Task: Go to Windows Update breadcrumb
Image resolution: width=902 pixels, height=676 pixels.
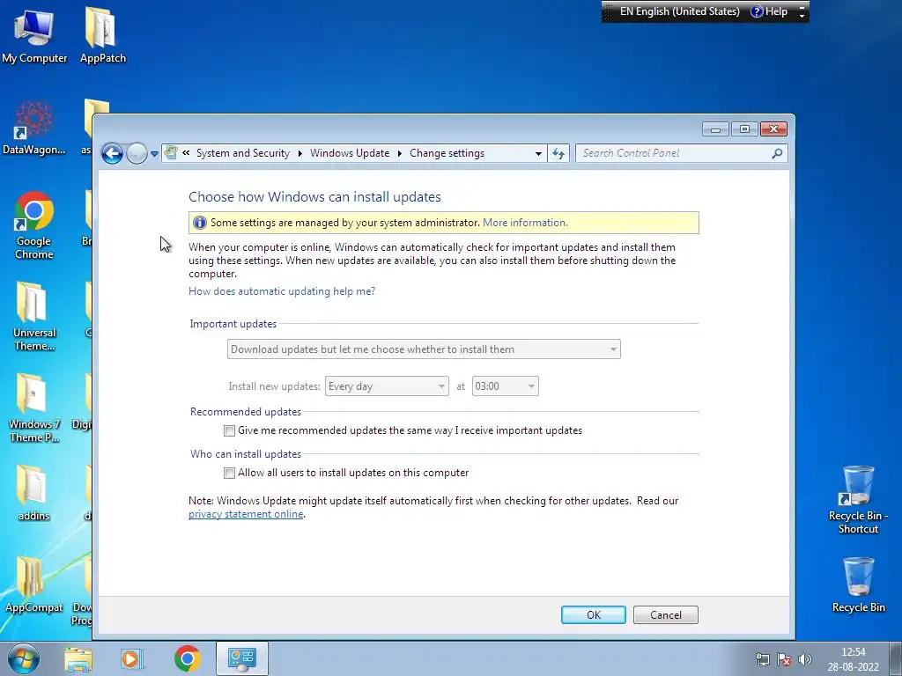Action: [350, 153]
